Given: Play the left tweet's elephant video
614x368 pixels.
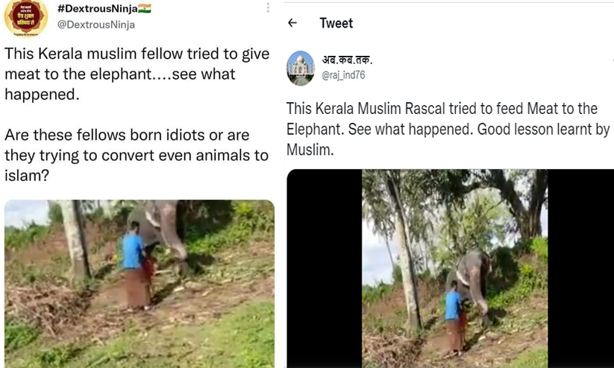Looking at the screenshot, I should pyautogui.click(x=139, y=283).
